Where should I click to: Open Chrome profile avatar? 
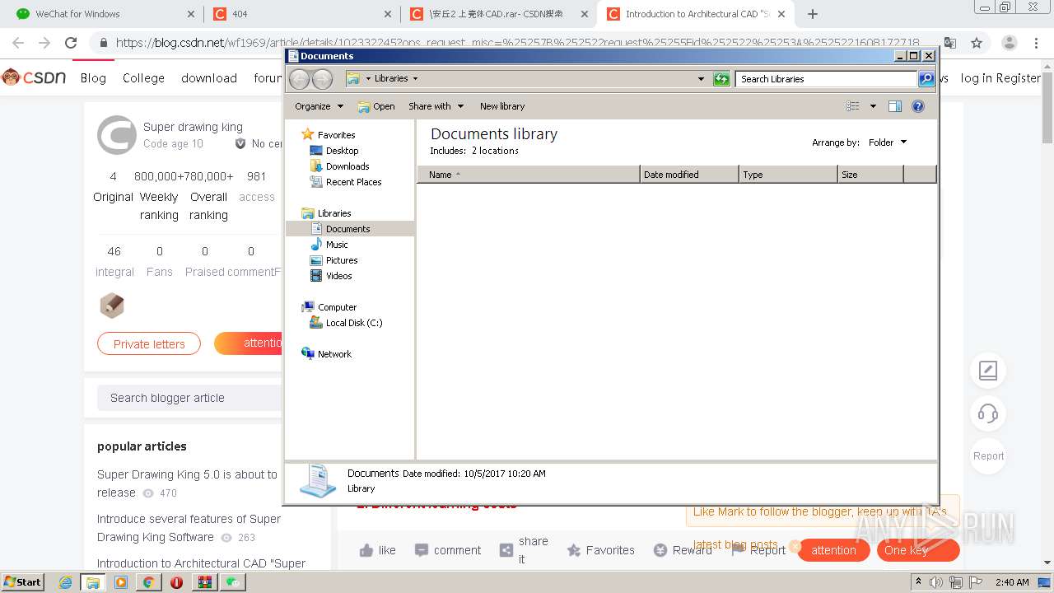tap(1009, 43)
